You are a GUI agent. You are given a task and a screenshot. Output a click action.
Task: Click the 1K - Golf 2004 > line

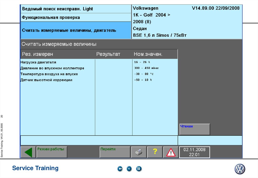(x=151, y=15)
